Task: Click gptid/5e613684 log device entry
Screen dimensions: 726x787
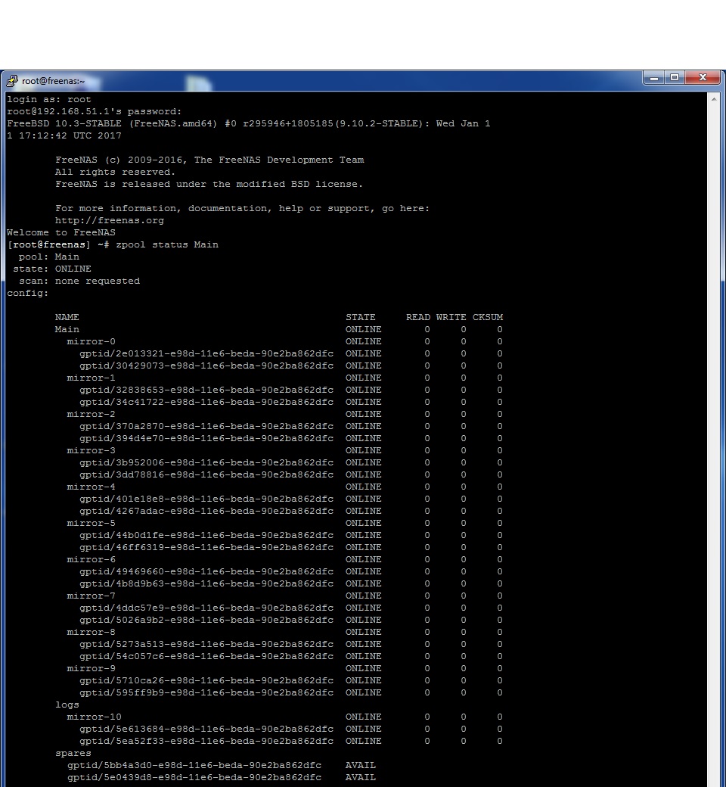Action: (206, 729)
